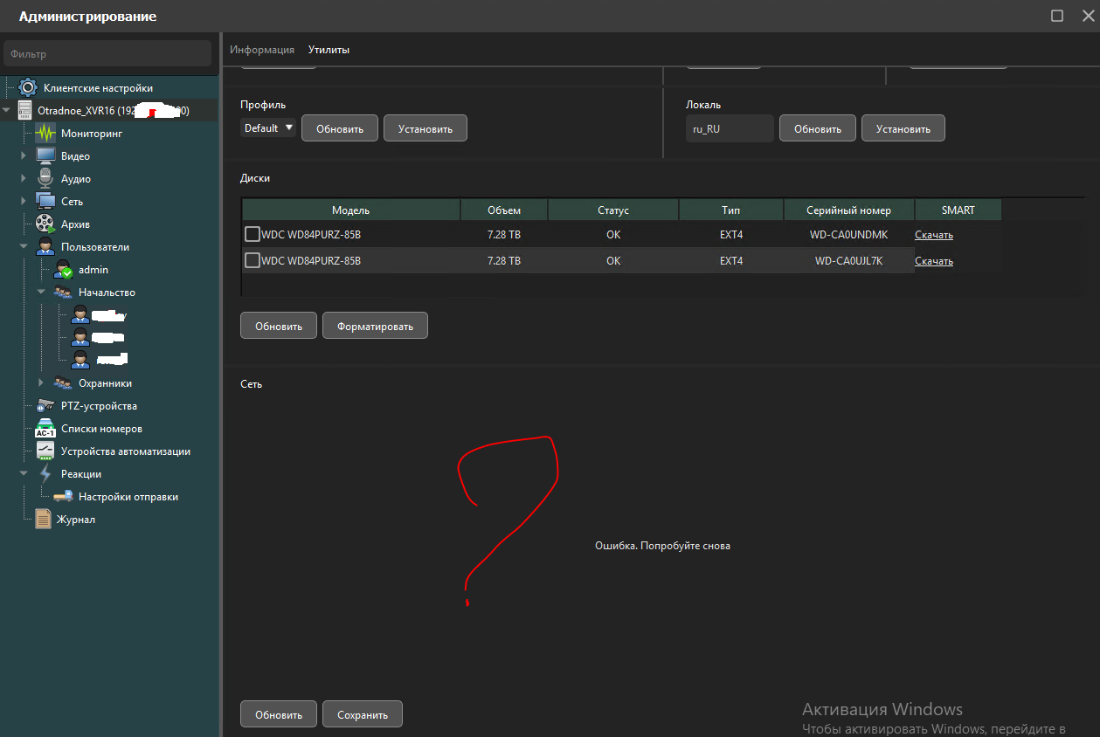Screen dimensions: 1100x737
Task: Click the ru_RU locale field
Action: [730, 128]
